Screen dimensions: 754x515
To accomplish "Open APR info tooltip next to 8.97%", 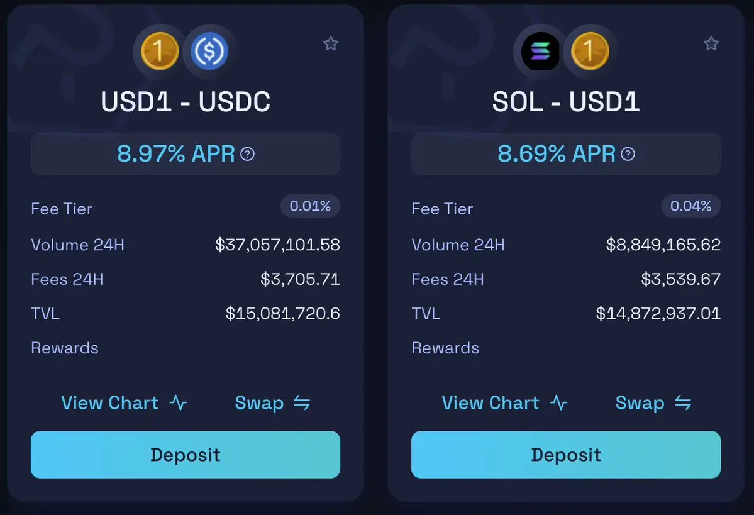I will 247,154.
